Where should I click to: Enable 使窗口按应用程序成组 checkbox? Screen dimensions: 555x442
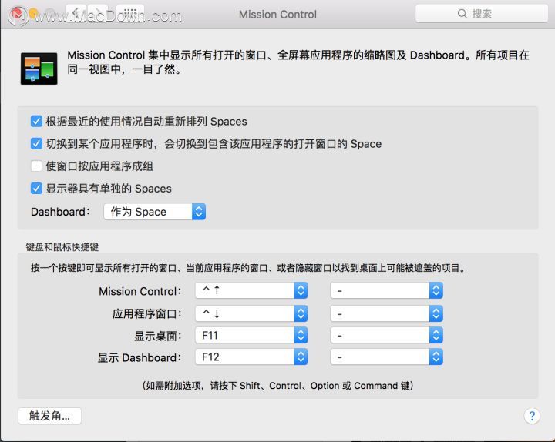[36, 166]
